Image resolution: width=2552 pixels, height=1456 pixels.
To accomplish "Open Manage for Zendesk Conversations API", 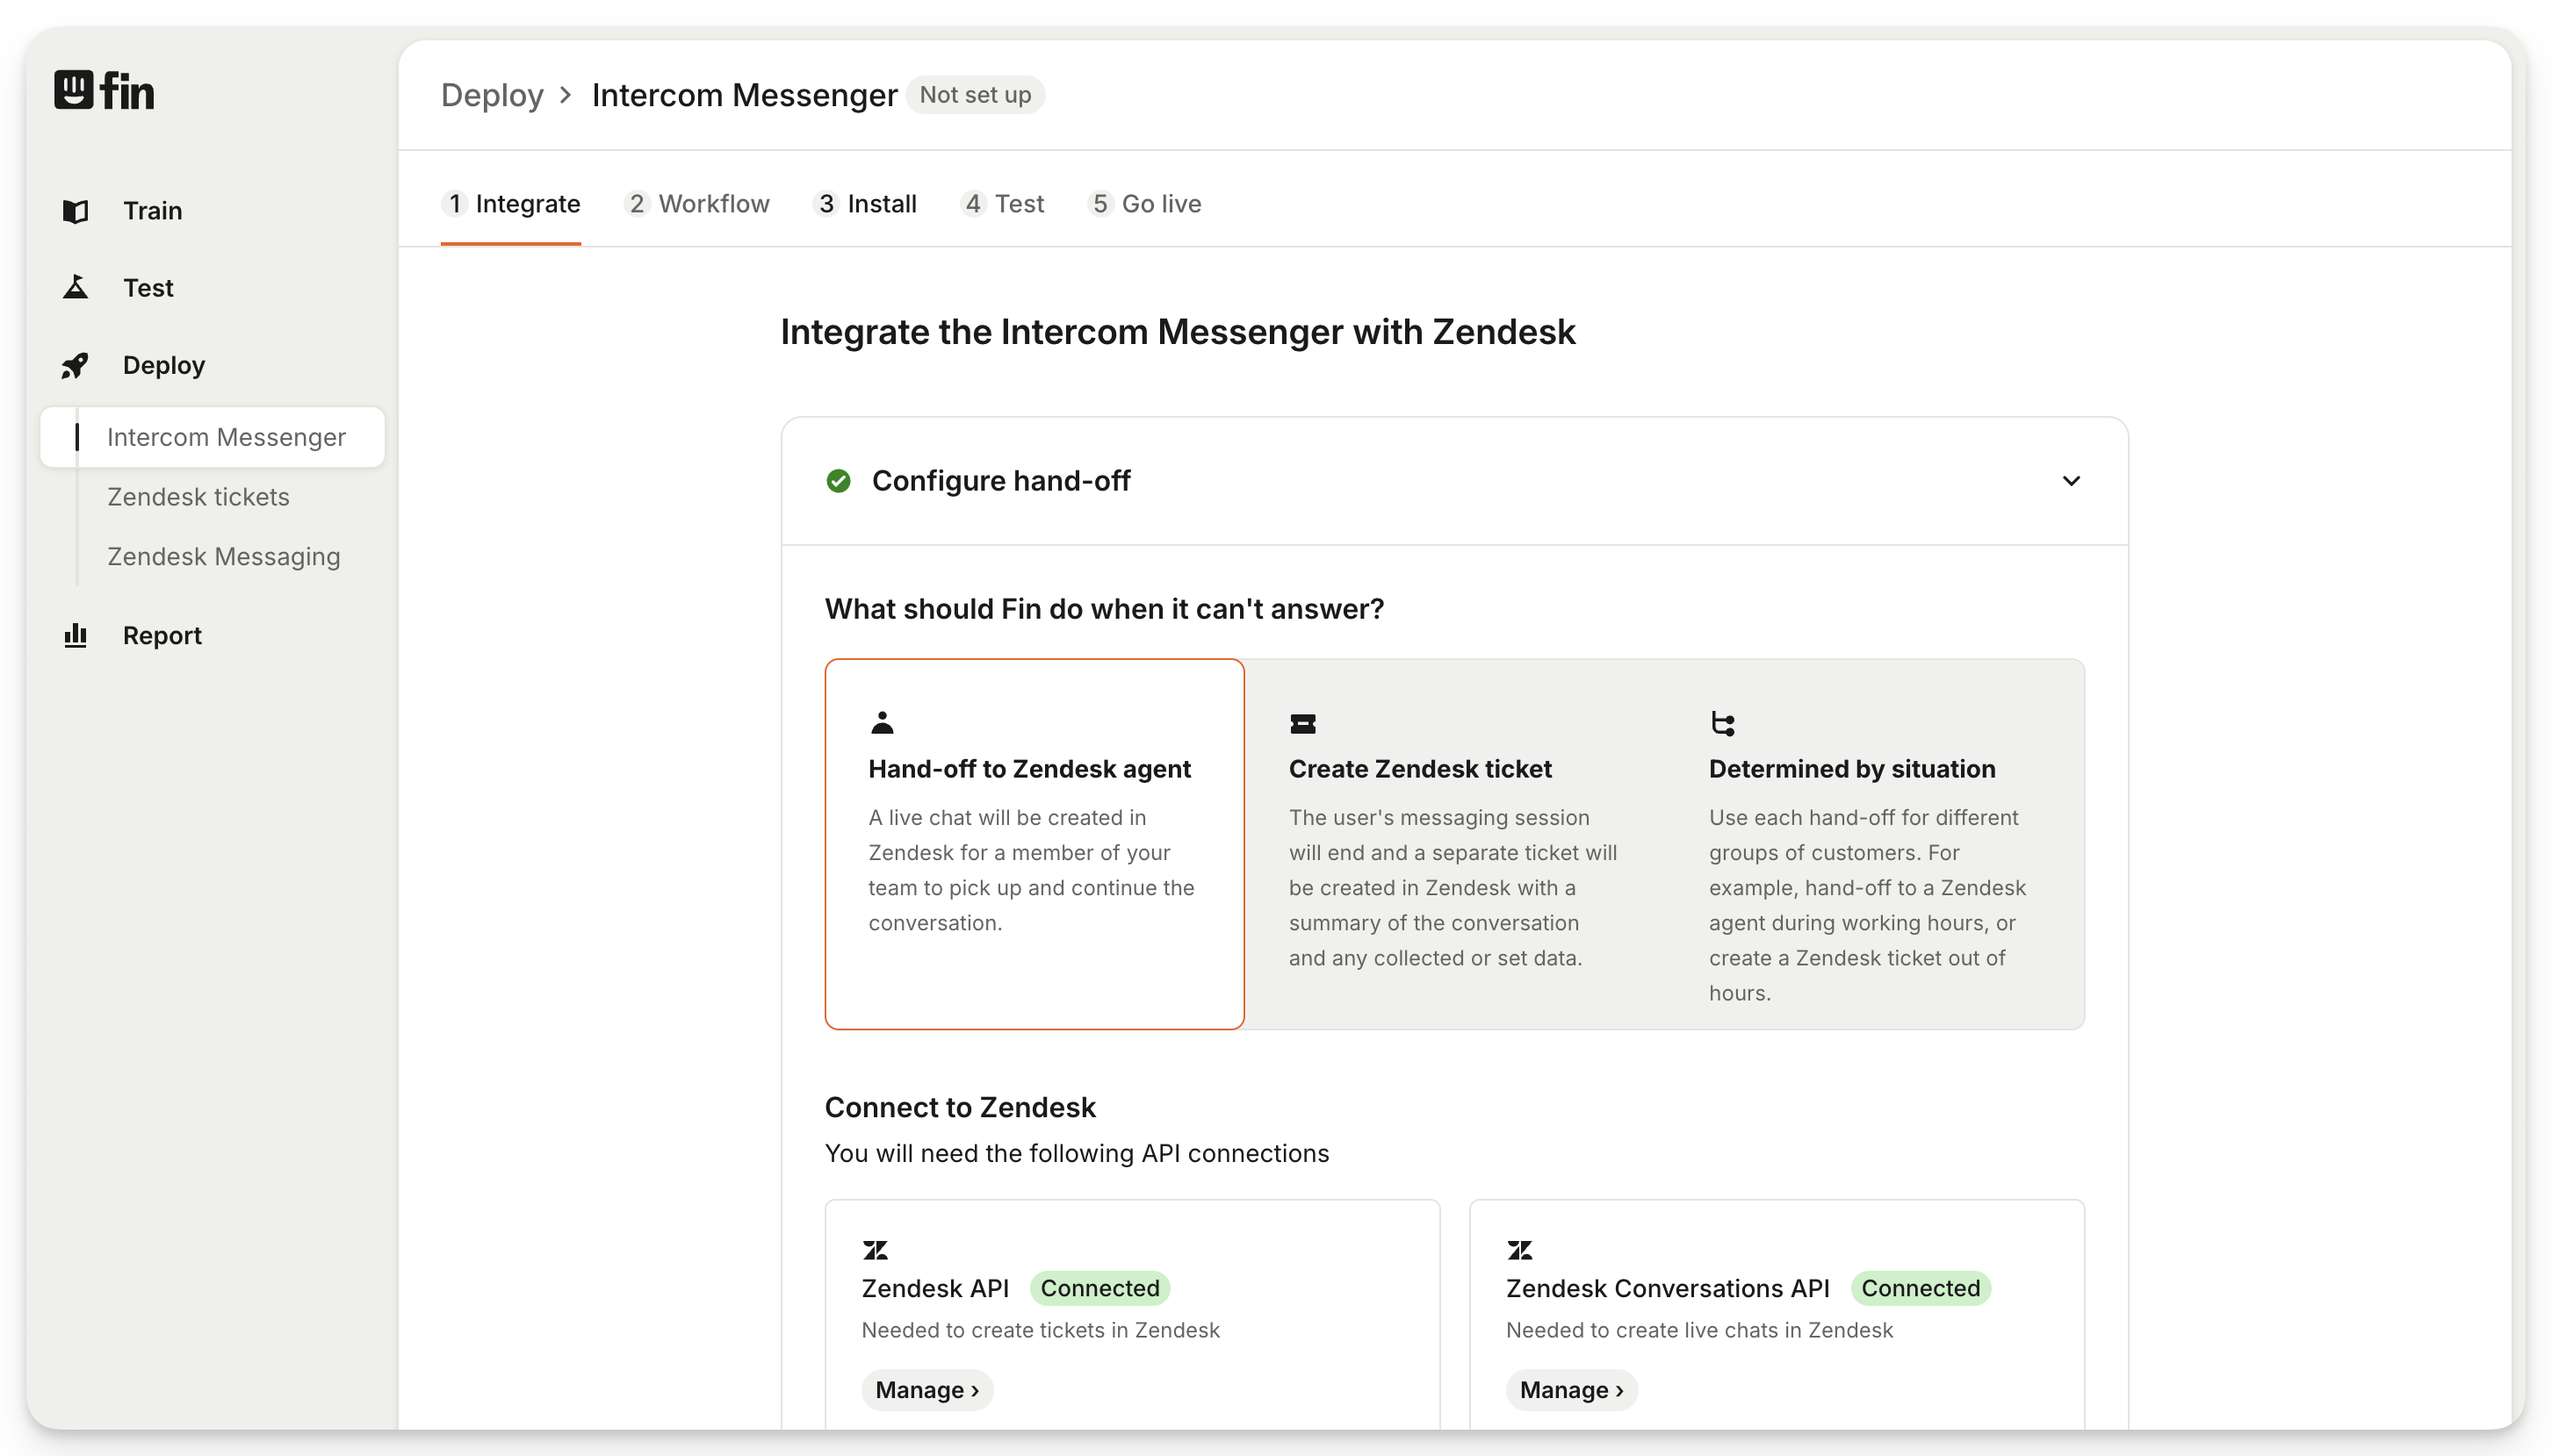I will 1570,1390.
